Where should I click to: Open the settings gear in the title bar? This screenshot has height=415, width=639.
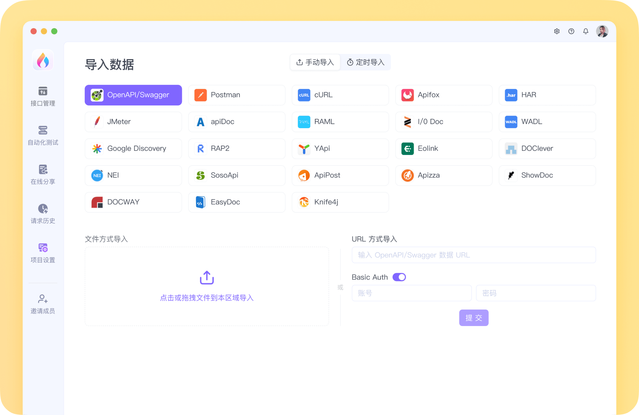(x=557, y=31)
